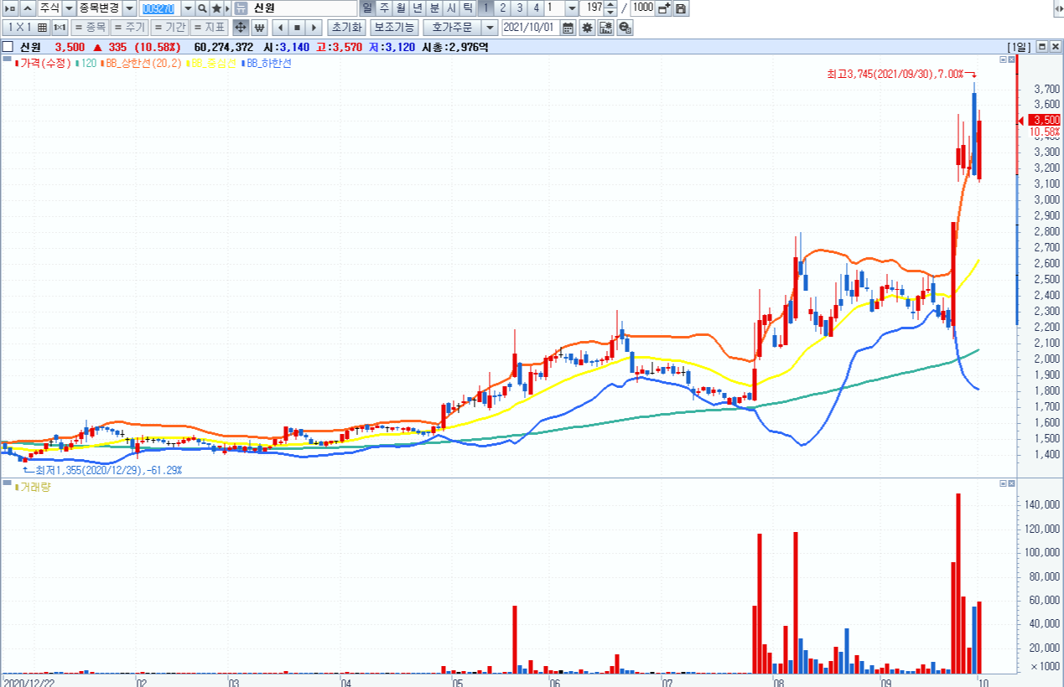1064x687 pixels.
Task: Click the gray 뉴 news icon beside 신원
Action: click(x=241, y=8)
